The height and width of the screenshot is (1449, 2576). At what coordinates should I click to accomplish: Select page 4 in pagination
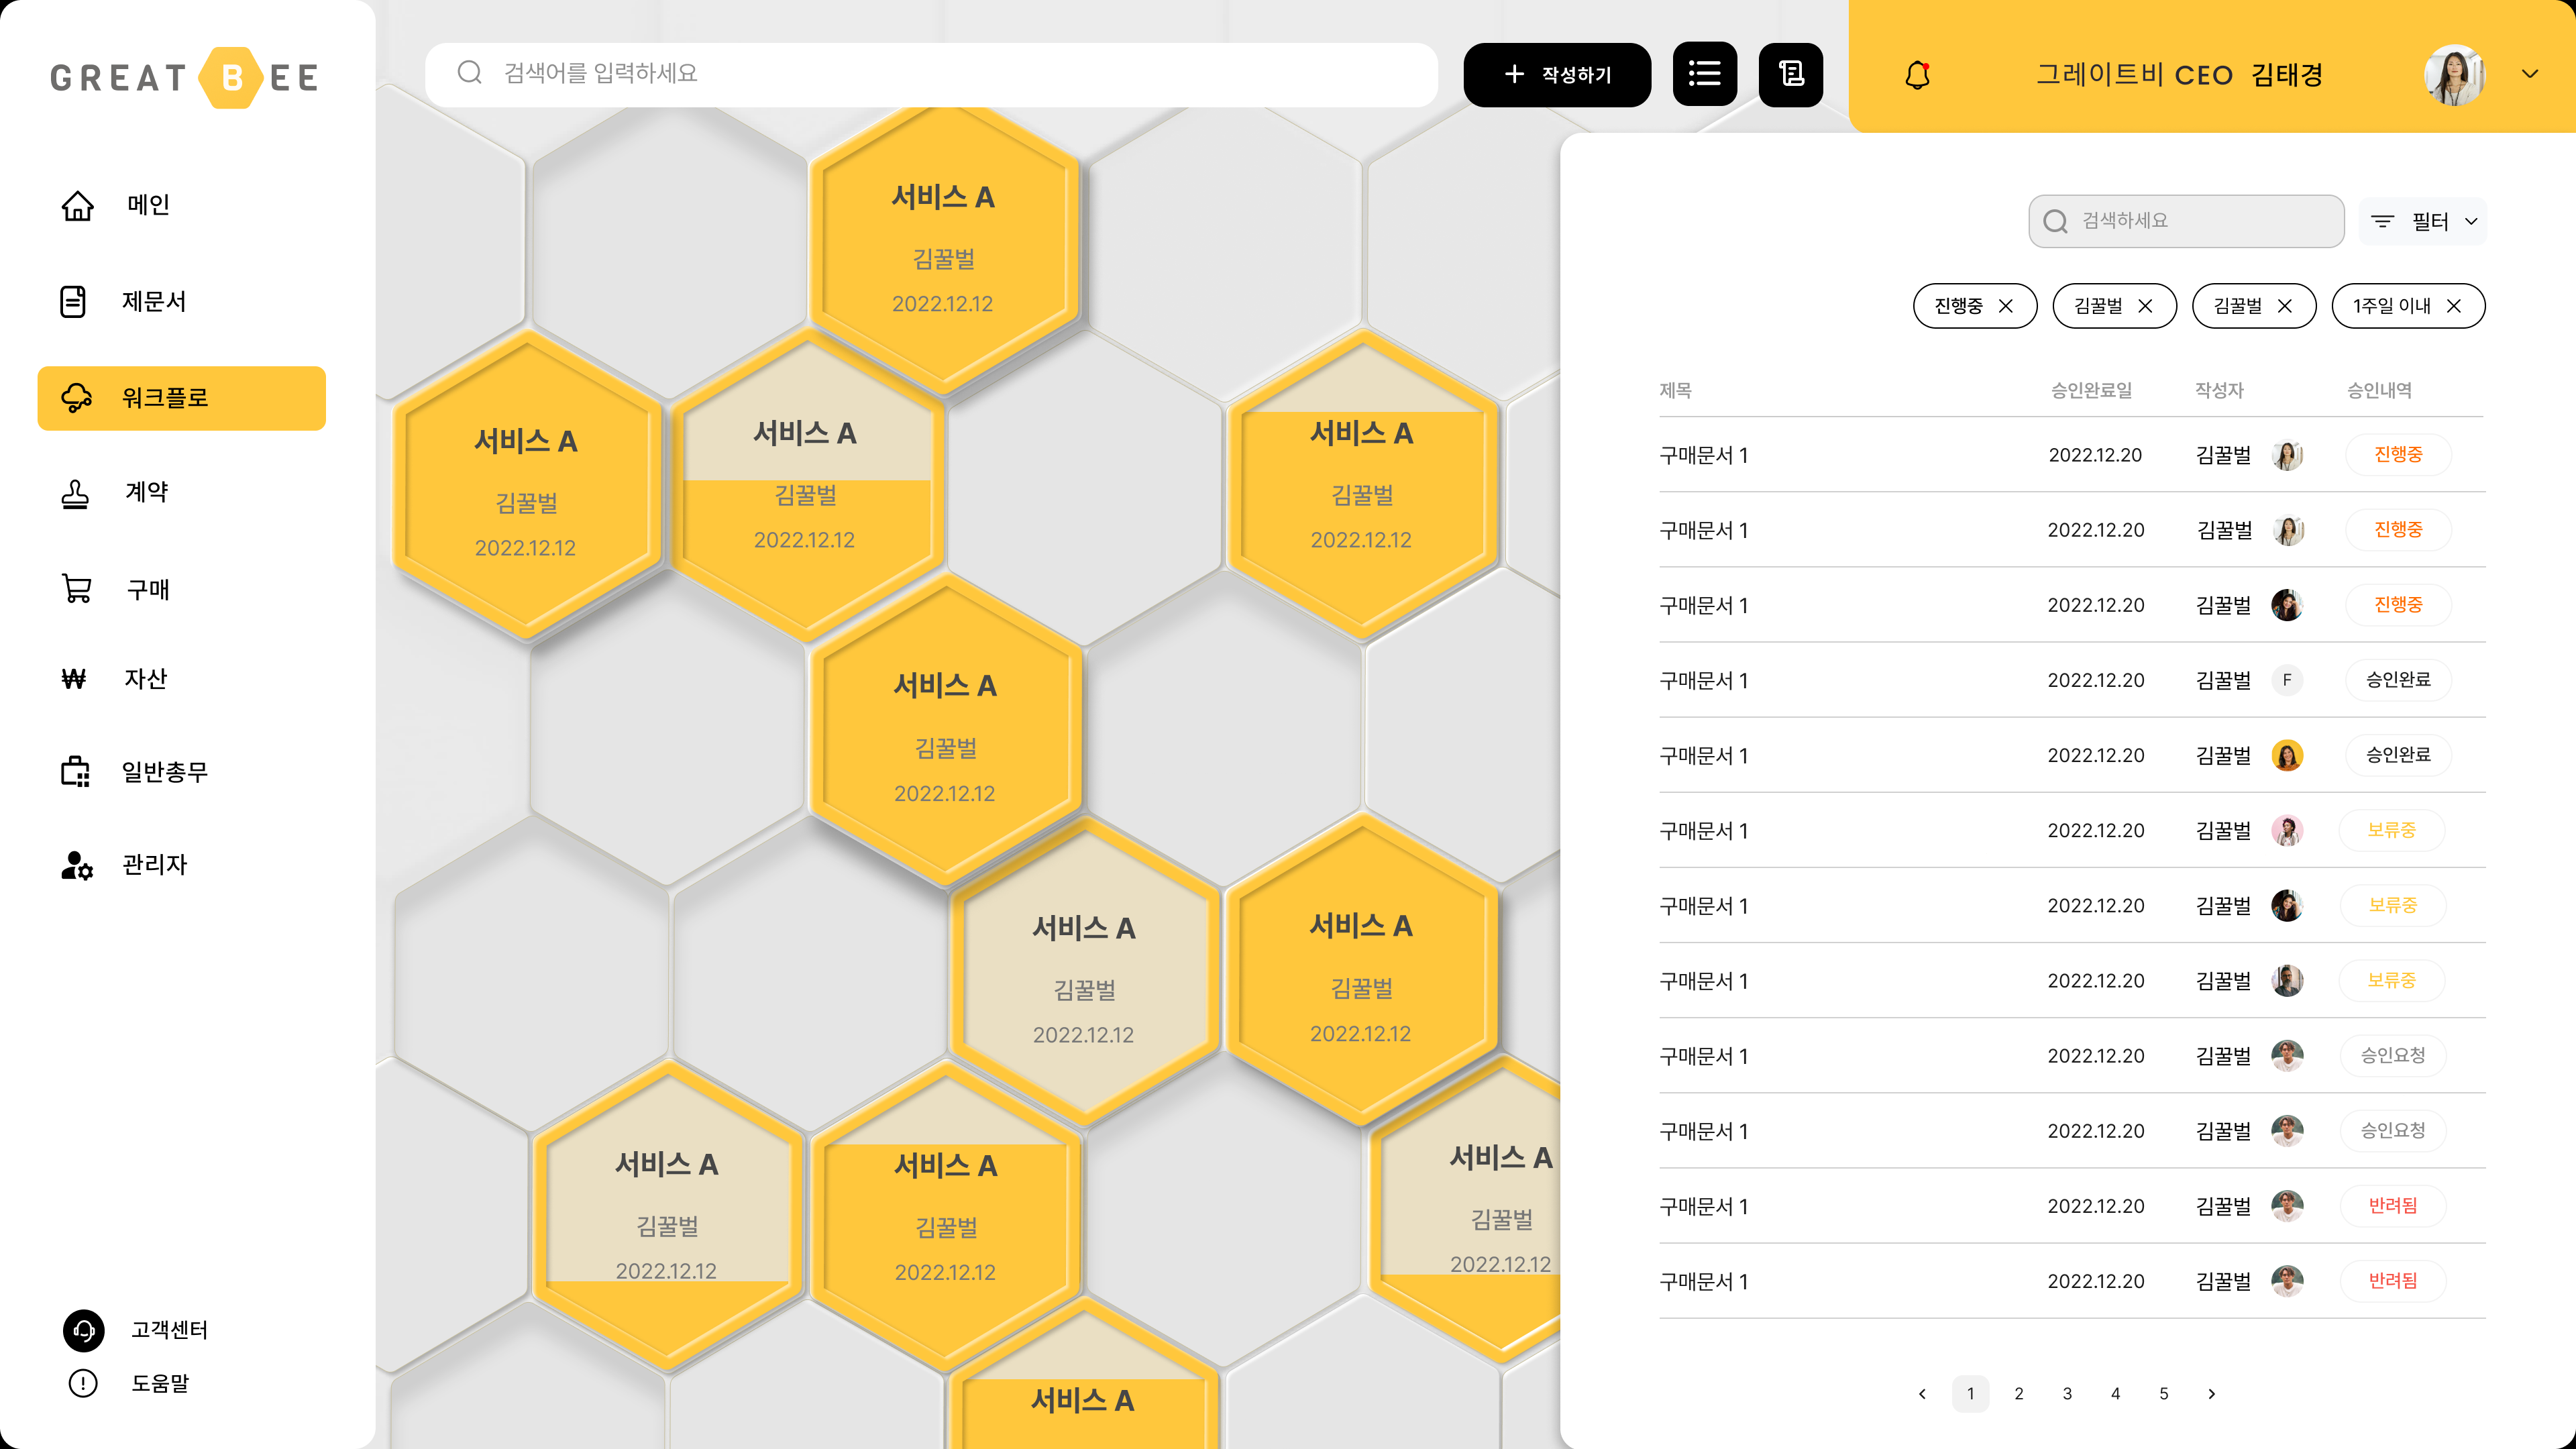click(2116, 1394)
